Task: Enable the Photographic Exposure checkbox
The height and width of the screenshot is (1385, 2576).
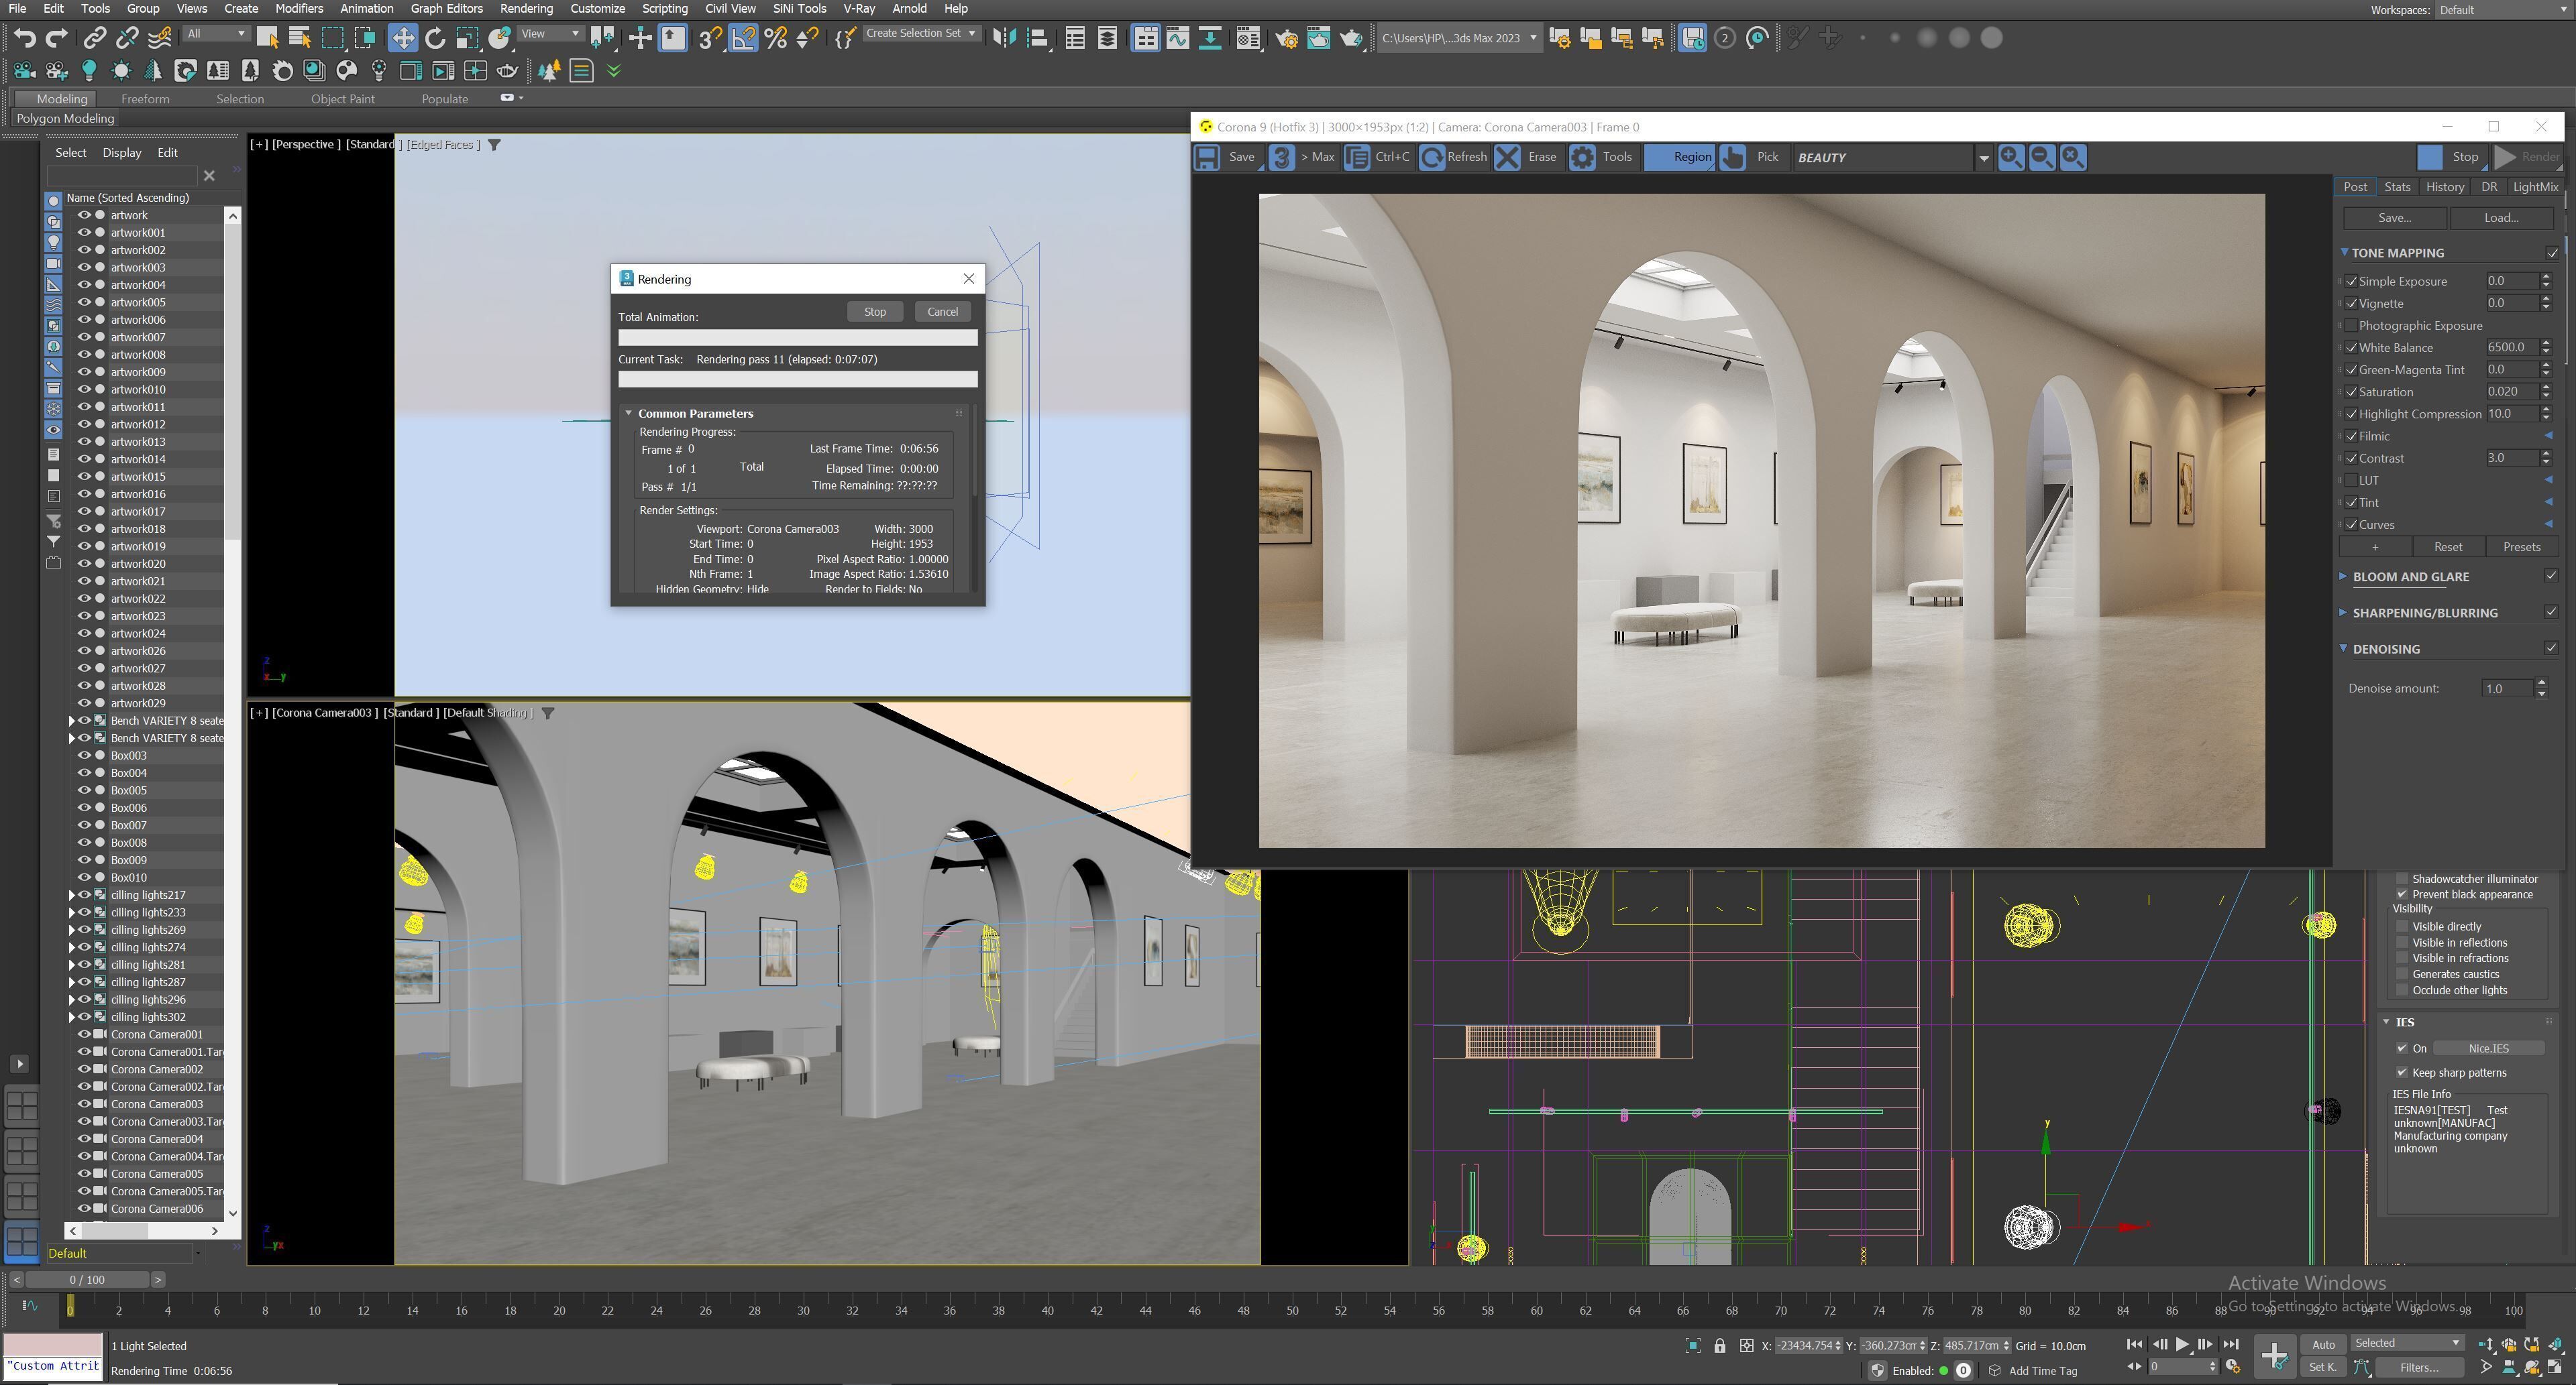Action: pos(2352,326)
